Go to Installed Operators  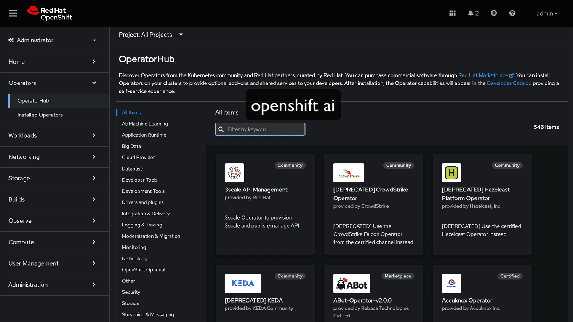pyautogui.click(x=59, y=115)
